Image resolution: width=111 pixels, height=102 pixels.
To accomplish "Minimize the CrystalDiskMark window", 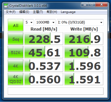I will click(x=85, y=4).
